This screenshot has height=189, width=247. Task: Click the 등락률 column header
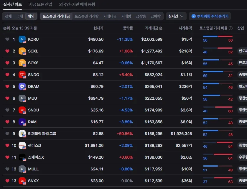[x=128, y=28]
